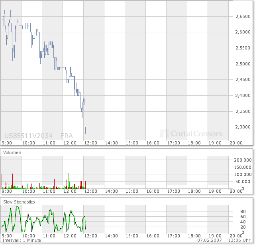This screenshot has height=245, width=255.
Task: Click the tallest red volume bar
Action: tap(40, 173)
